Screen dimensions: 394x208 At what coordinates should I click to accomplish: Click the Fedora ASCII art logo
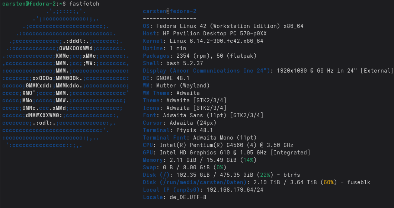point(66,78)
